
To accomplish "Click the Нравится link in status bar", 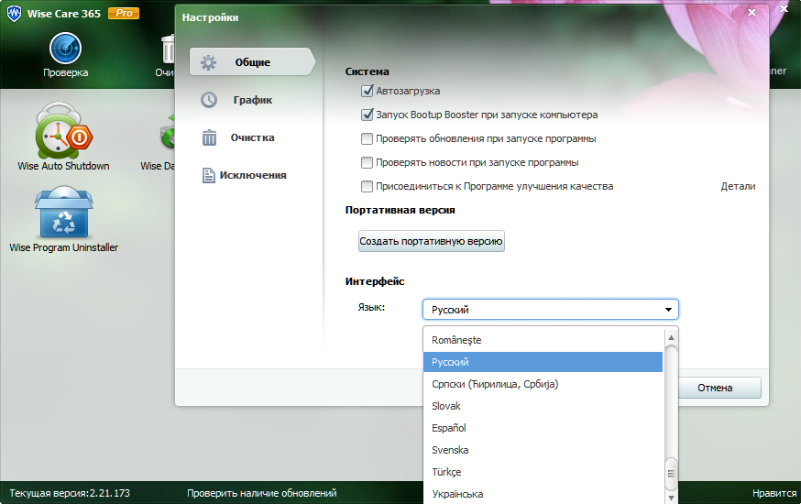I will point(774,493).
